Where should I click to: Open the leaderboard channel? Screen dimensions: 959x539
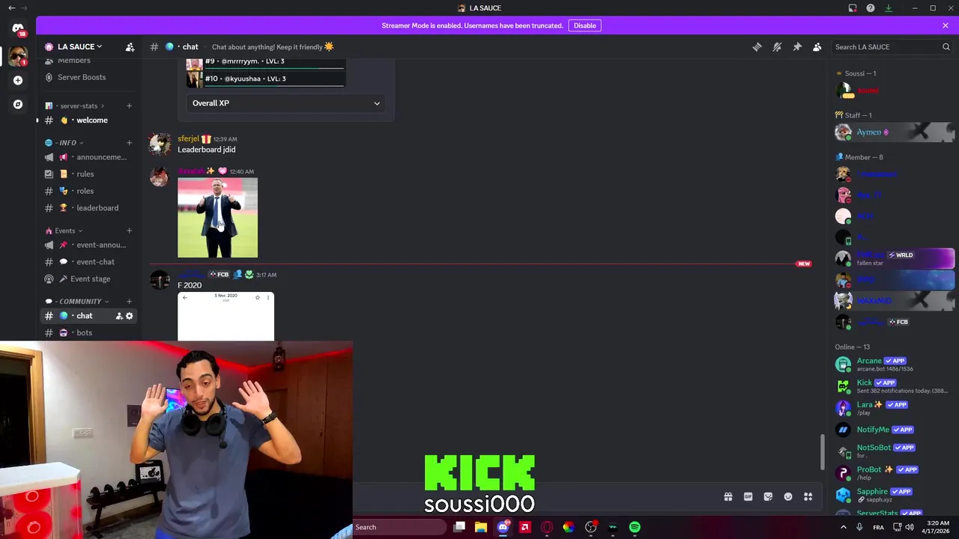pos(89,208)
